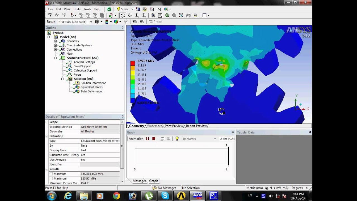Image resolution: width=357 pixels, height=201 pixels.
Task: Click the Distributed frames icon in Graph panel
Action: point(162,139)
